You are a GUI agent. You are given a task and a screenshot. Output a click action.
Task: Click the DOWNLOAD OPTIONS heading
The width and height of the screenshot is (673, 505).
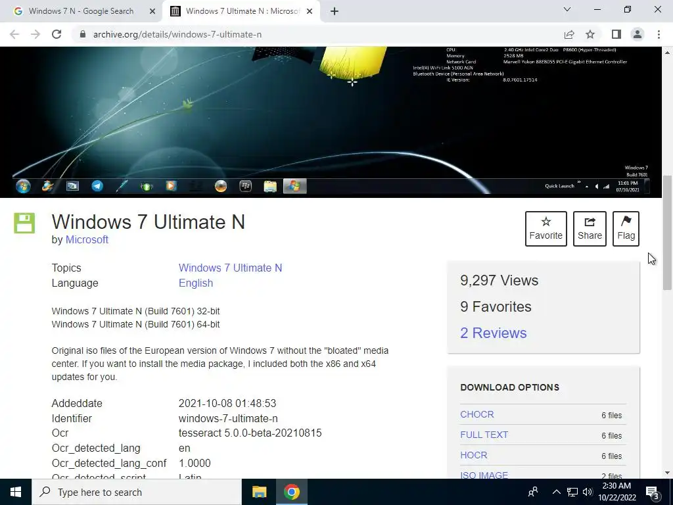coord(509,387)
